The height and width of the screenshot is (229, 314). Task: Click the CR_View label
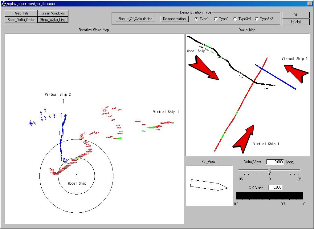pyautogui.click(x=256, y=187)
